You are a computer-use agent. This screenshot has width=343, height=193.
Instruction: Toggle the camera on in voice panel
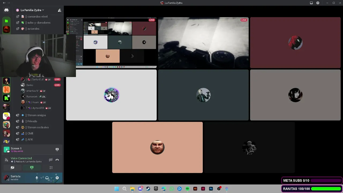[12, 168]
